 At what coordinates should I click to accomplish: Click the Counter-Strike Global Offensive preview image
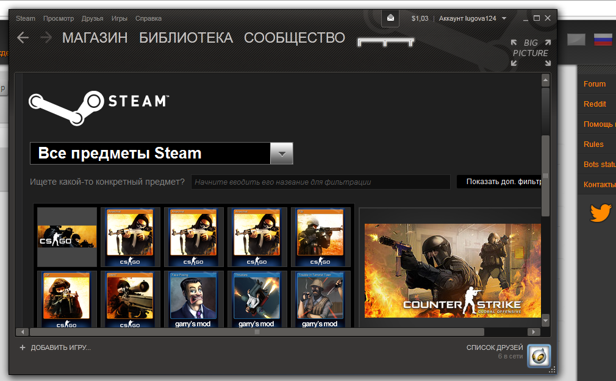(x=453, y=271)
